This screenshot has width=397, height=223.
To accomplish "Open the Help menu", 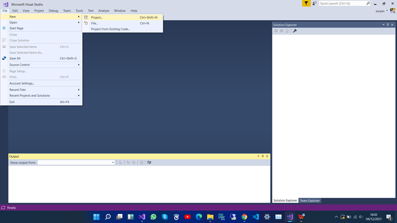I will pos(134,11).
